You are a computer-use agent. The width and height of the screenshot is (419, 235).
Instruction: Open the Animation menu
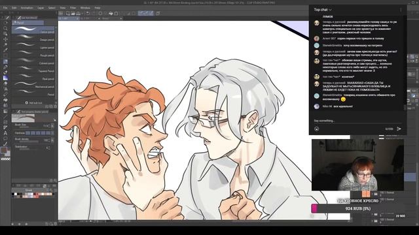(x=27, y=8)
